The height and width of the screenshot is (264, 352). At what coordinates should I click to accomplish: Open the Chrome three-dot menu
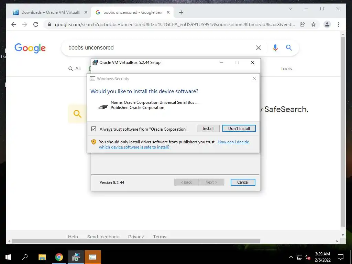[338, 24]
